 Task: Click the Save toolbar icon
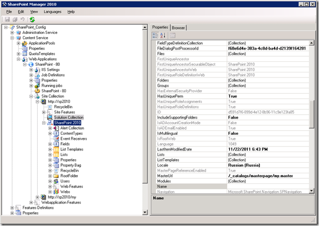(7, 19)
